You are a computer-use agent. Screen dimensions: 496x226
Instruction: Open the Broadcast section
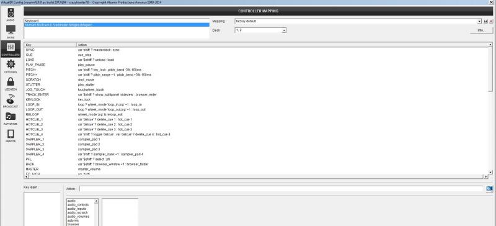(x=11, y=101)
